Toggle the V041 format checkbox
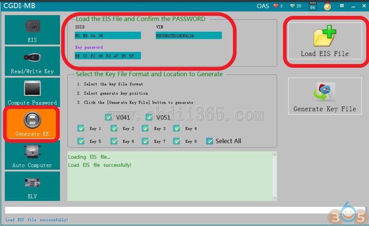The width and height of the screenshot is (369, 226). [109, 117]
